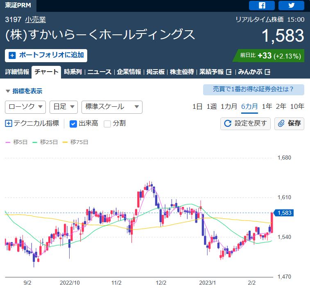Select the チャート tab

46,72
